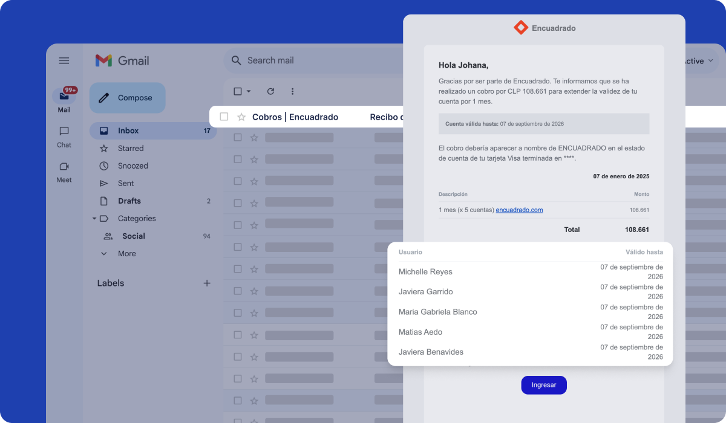Select user Michelle Reyes
This screenshot has height=423, width=726.
[425, 272]
